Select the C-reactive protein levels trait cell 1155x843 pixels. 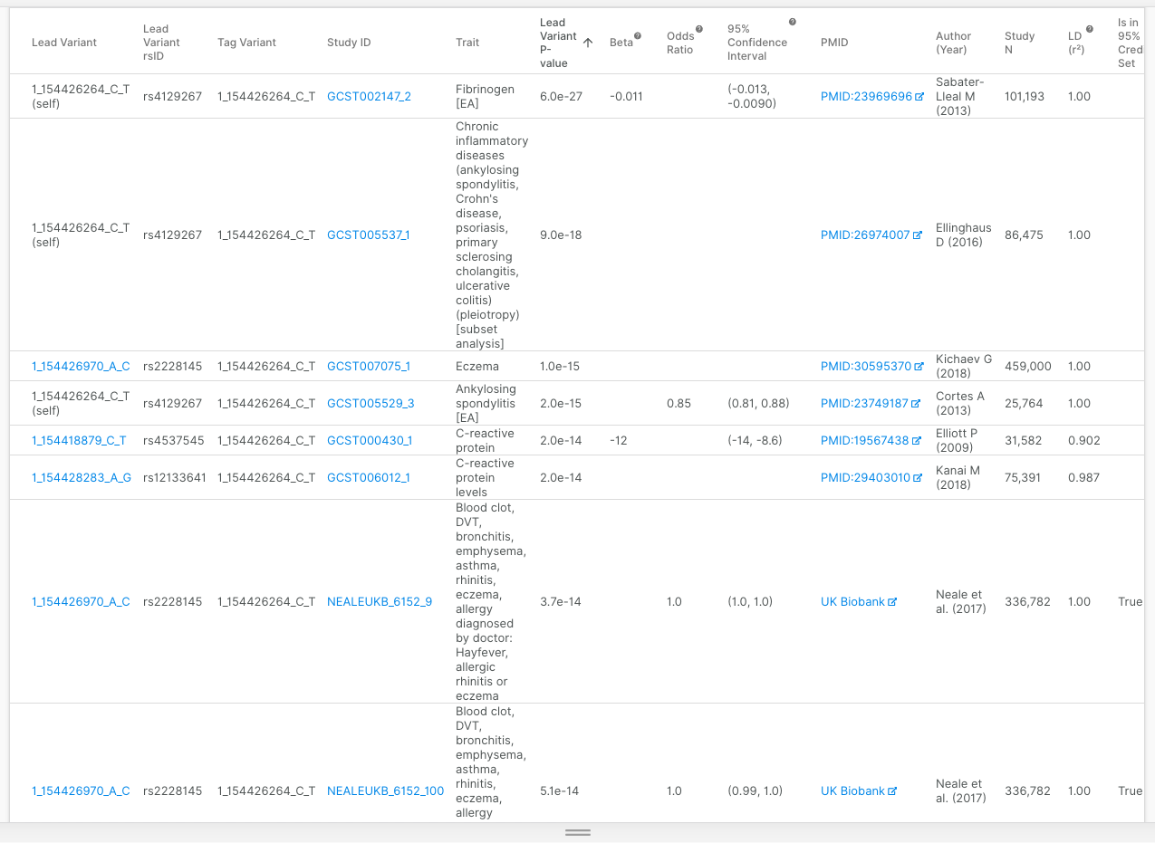coord(485,478)
